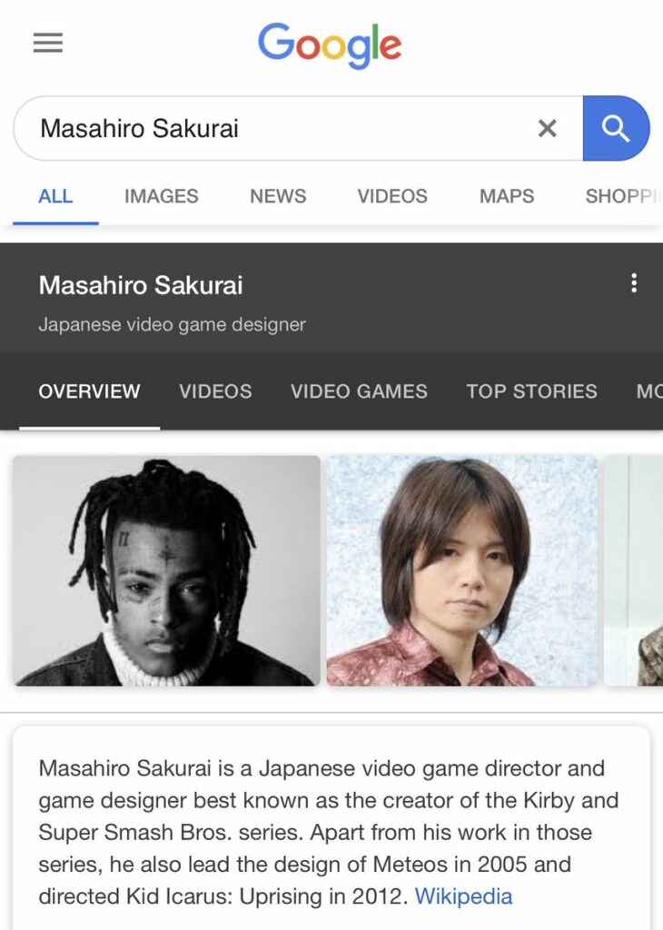Open the Video Games panel tab
Image resolution: width=663 pixels, height=930 pixels.
pyautogui.click(x=359, y=391)
